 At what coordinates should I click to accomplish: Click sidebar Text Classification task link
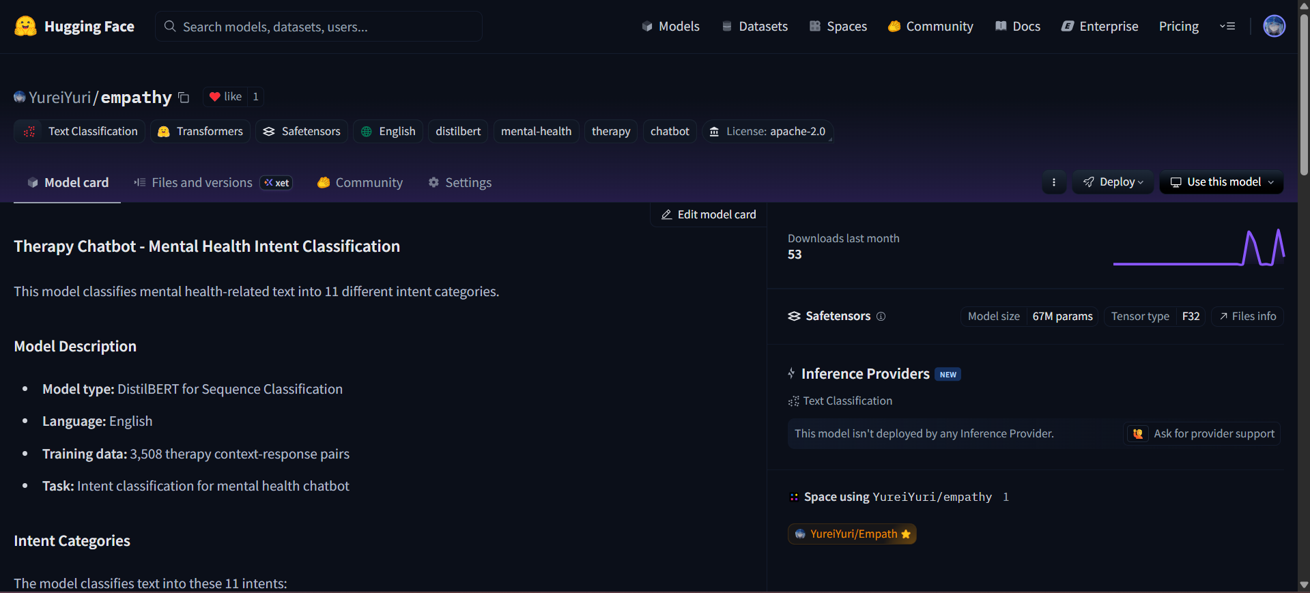point(840,401)
